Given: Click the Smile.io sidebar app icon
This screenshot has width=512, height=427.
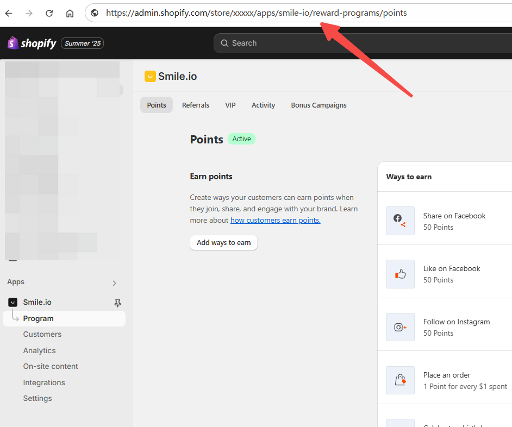Looking at the screenshot, I should click(x=13, y=302).
